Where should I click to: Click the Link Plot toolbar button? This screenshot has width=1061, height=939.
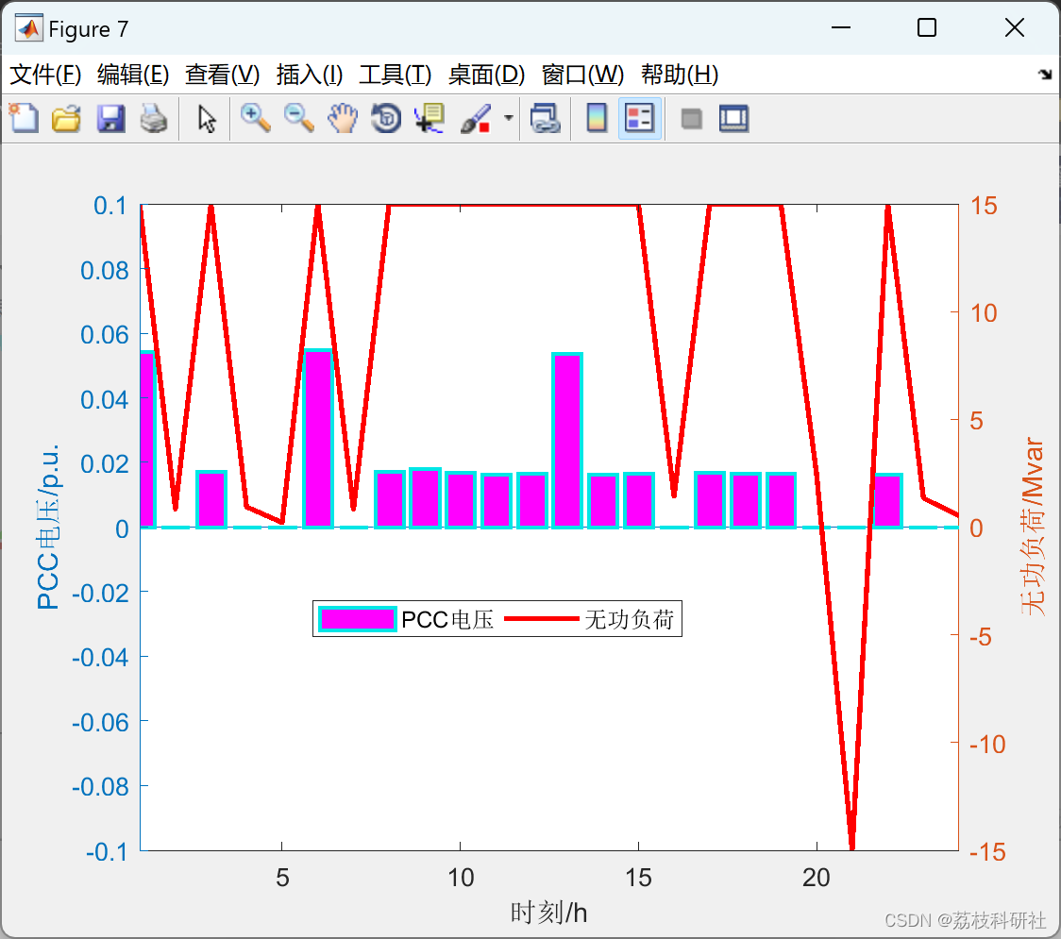pyautogui.click(x=545, y=119)
